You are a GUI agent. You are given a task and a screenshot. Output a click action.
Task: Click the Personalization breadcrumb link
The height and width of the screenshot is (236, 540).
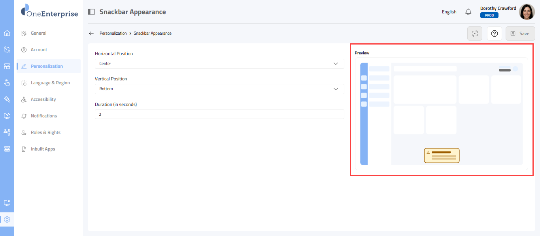tap(113, 33)
